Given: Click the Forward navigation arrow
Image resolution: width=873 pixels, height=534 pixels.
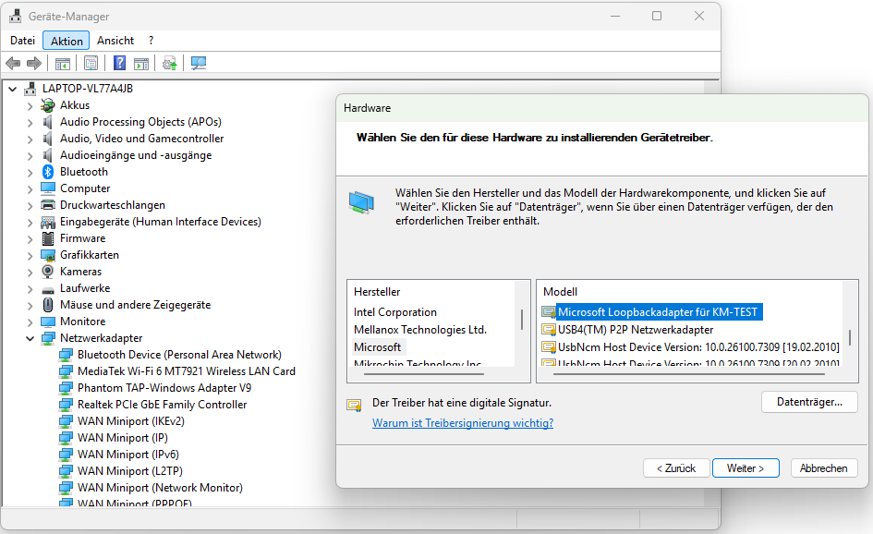Looking at the screenshot, I should pyautogui.click(x=34, y=63).
